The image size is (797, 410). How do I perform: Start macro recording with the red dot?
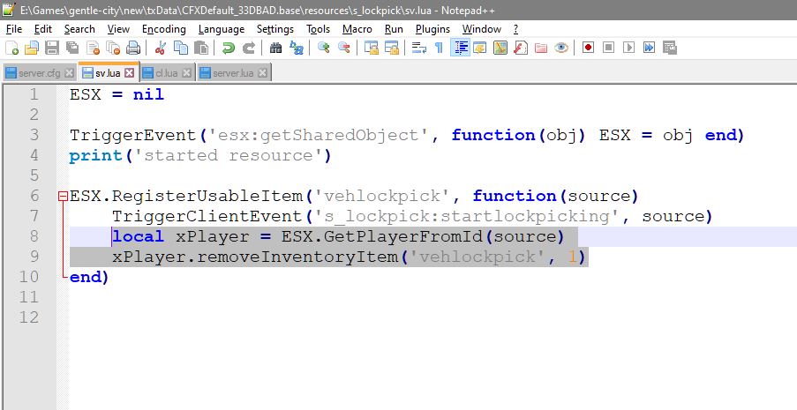(588, 48)
